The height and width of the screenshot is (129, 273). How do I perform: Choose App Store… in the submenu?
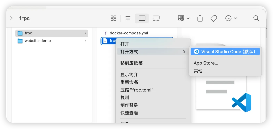coord(225,63)
